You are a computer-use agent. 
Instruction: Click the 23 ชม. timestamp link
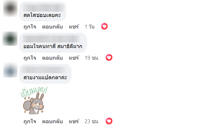(x=92, y=121)
